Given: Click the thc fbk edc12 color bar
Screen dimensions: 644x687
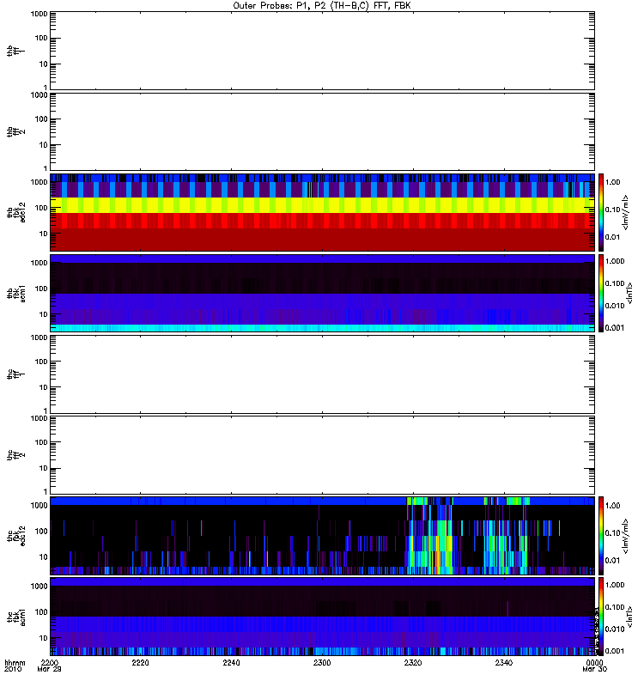Looking at the screenshot, I should pyautogui.click(x=601, y=535).
